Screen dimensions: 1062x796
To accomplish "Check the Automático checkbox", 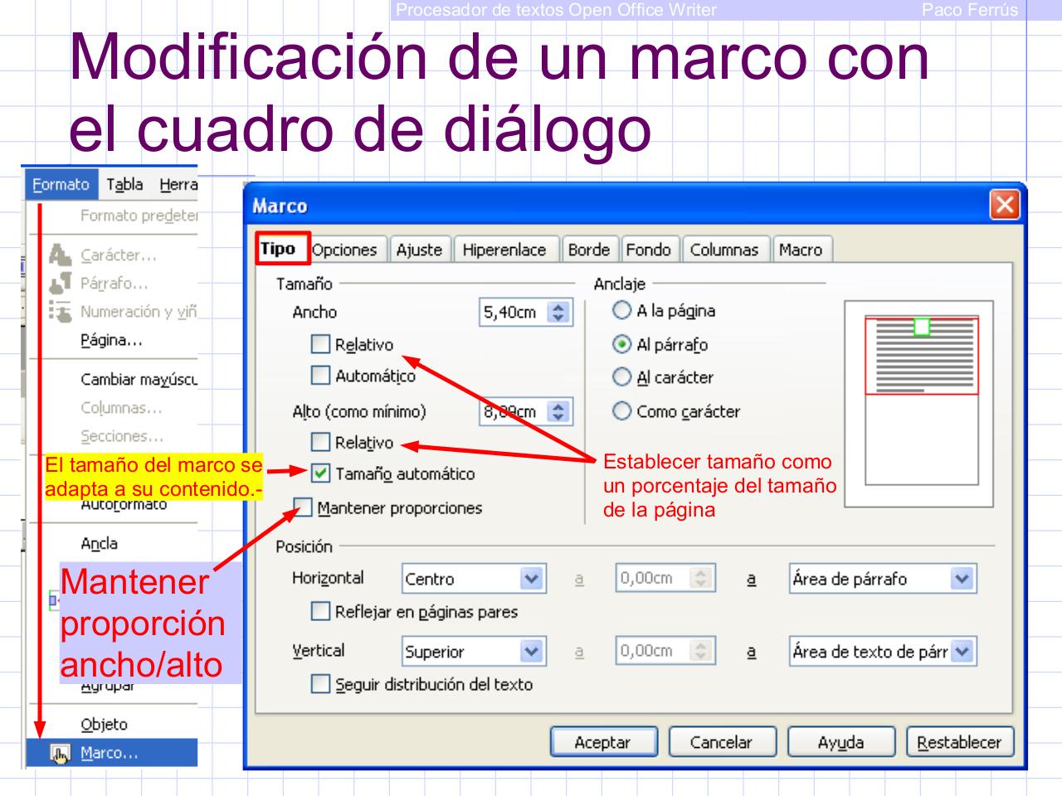I will click(319, 376).
